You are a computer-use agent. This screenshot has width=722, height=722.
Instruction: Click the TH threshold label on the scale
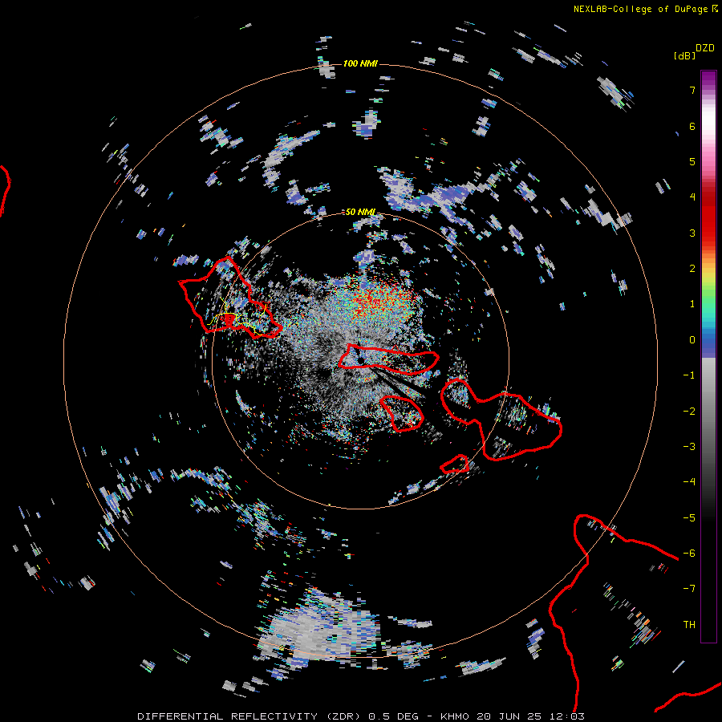point(689,625)
